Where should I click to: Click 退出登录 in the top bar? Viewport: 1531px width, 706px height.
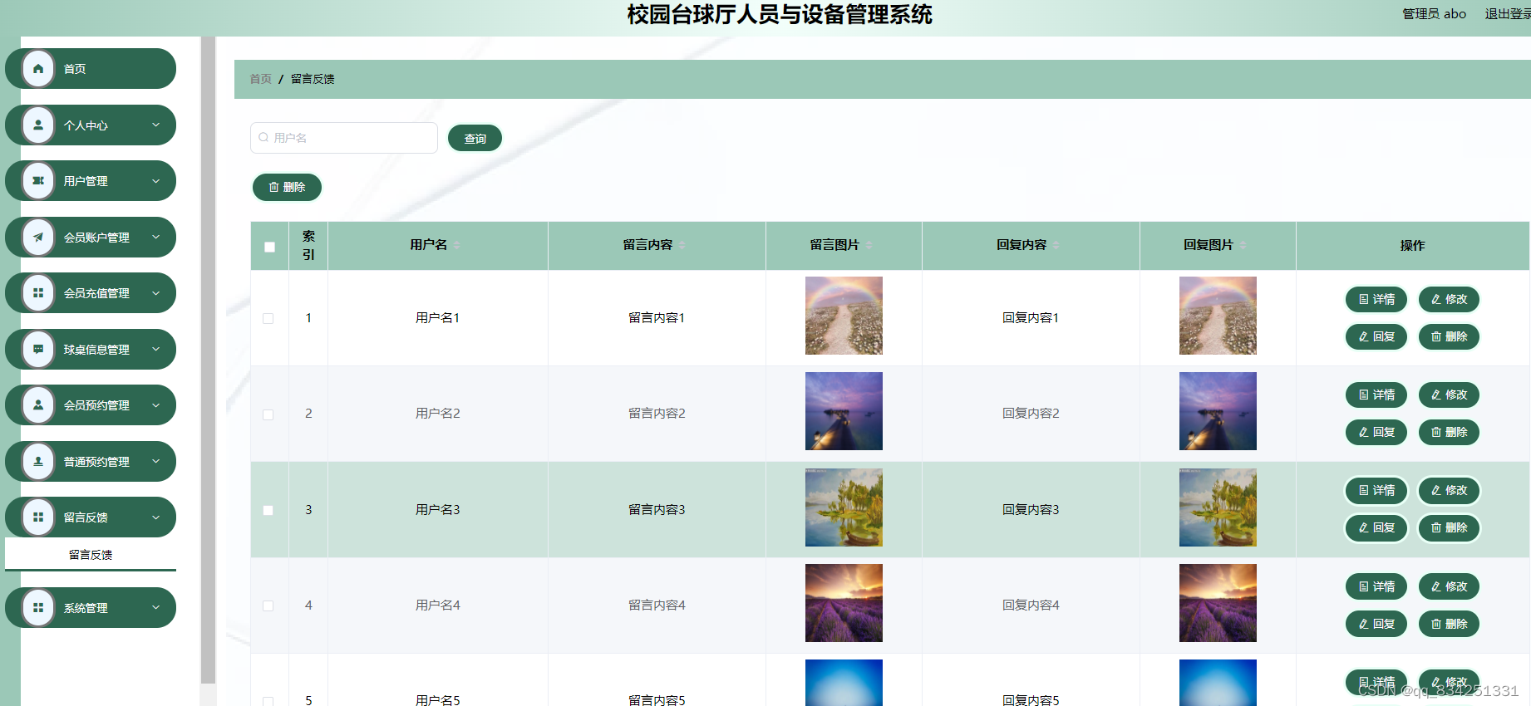point(1508,14)
